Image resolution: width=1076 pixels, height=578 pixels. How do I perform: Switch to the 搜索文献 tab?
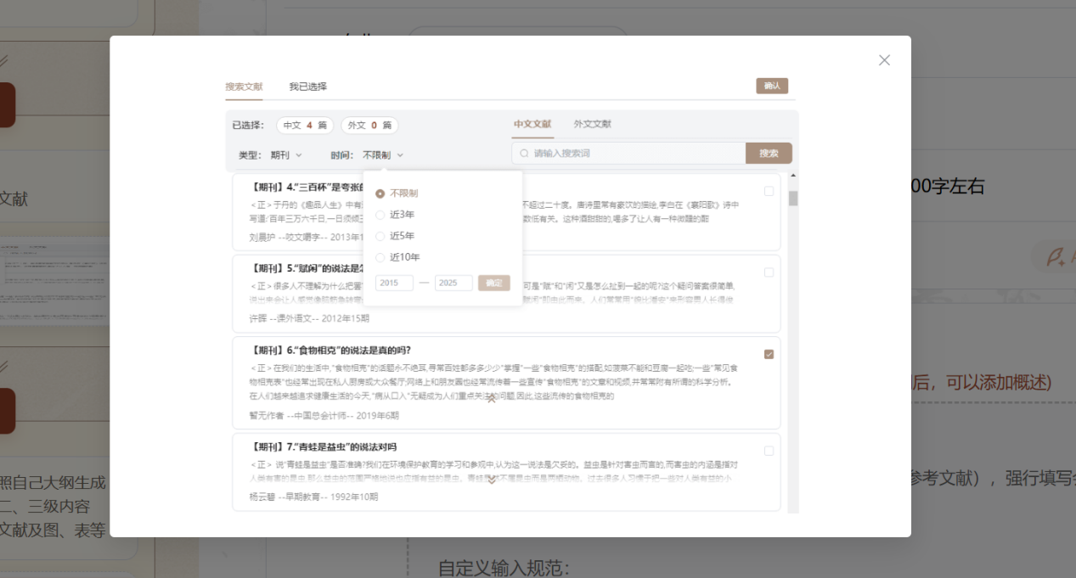pos(244,87)
